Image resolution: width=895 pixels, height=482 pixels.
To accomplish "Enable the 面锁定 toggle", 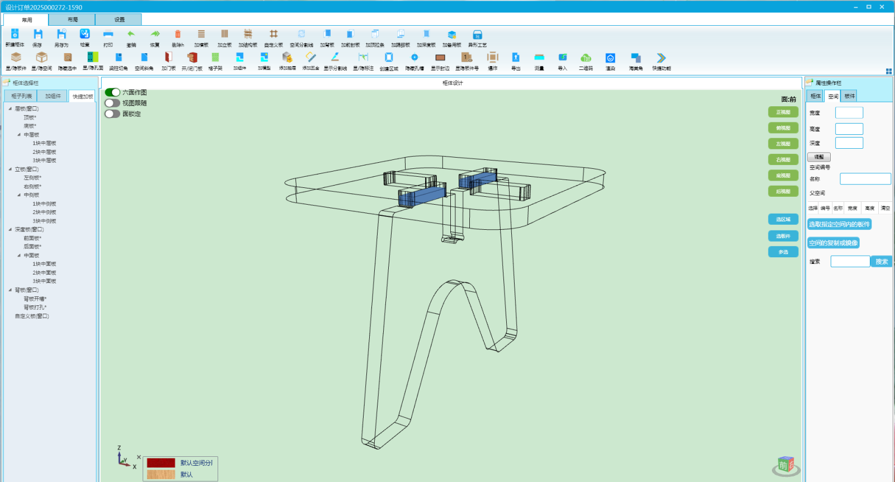I will [x=112, y=114].
